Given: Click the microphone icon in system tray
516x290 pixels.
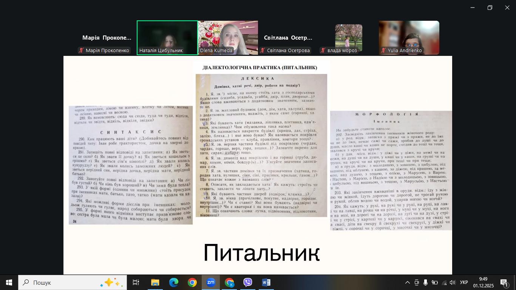Looking at the screenshot, I should coord(425,282).
